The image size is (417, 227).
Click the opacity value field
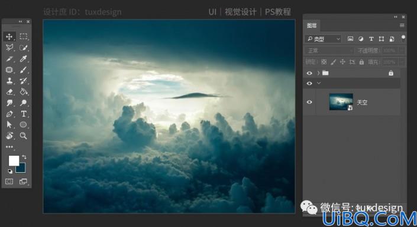pos(390,50)
